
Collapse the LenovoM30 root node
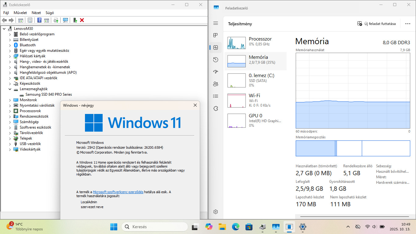(x=4, y=29)
